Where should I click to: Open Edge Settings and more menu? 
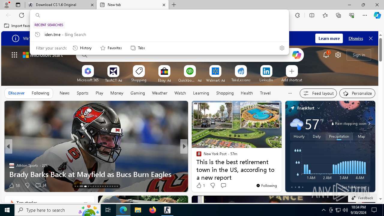coord(365,15)
